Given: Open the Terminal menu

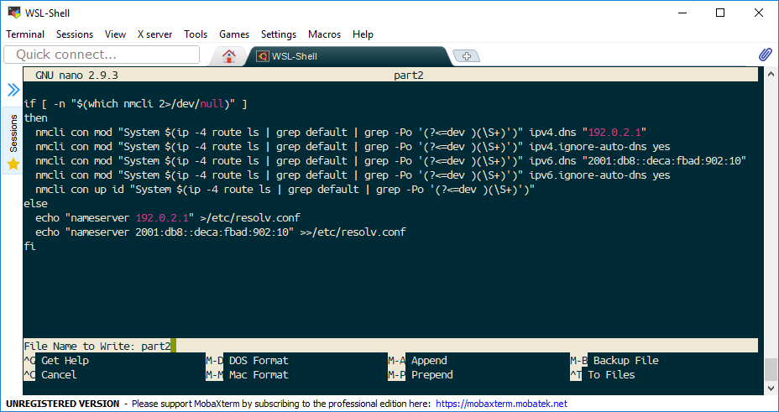Looking at the screenshot, I should 25,34.
